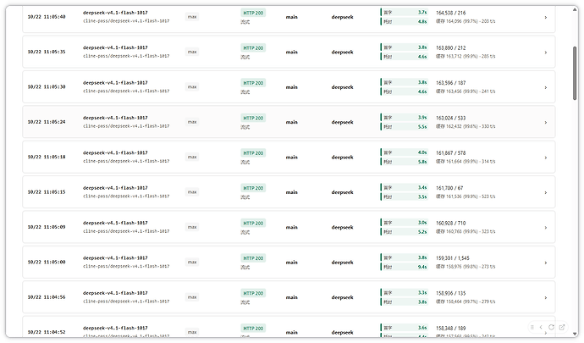The height and width of the screenshot is (343, 584).
Task: Click the back arrow in floating toolbar
Action: [541, 328]
